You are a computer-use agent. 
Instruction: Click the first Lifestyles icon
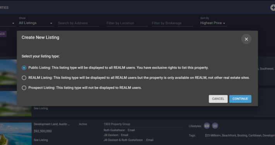[x=207, y=126]
